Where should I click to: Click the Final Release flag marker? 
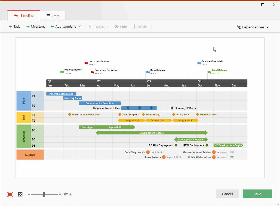tap(209, 72)
